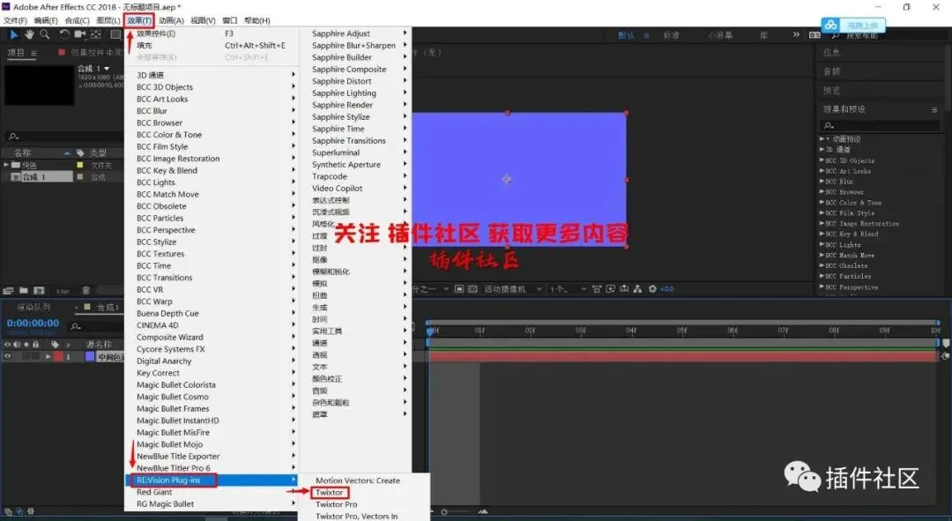This screenshot has height=521, width=952.
Task: Switch to the 小屏幕 workspace
Action: click(719, 35)
